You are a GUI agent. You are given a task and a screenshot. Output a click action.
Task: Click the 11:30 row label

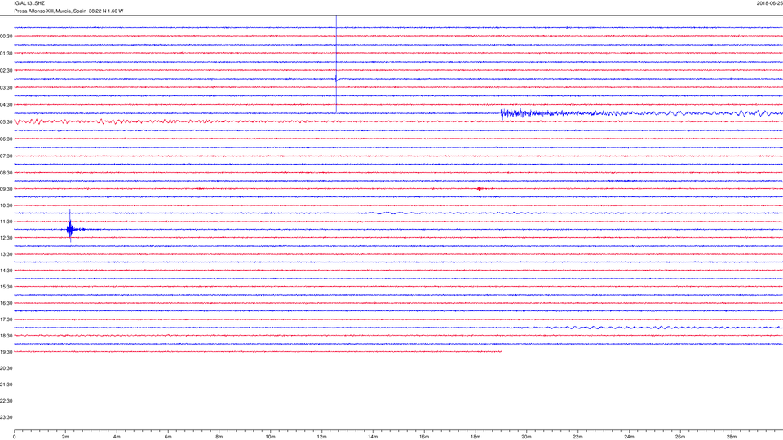click(6, 222)
